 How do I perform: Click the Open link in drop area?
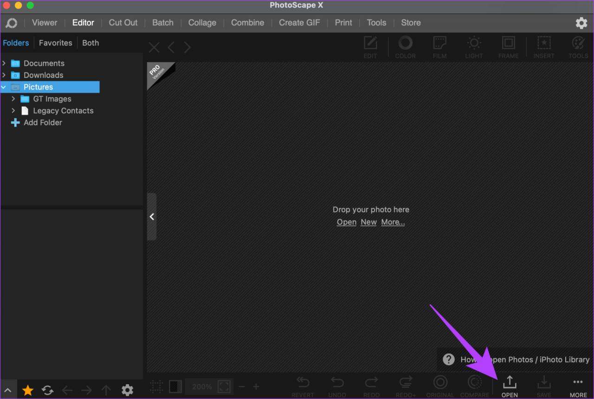point(347,222)
